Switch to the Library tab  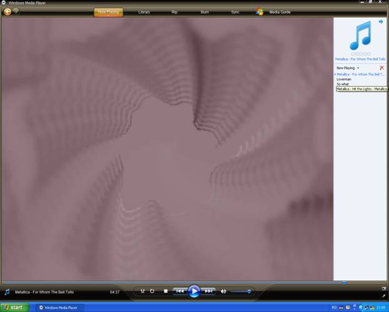click(x=144, y=12)
